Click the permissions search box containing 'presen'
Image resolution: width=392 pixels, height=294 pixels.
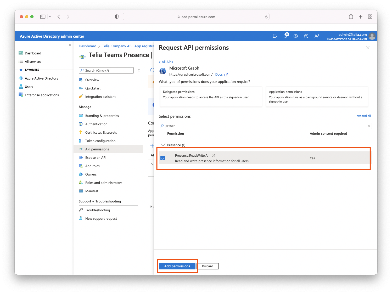[265, 126]
